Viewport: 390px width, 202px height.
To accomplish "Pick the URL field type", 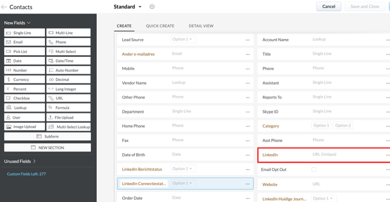I will tap(68, 98).
